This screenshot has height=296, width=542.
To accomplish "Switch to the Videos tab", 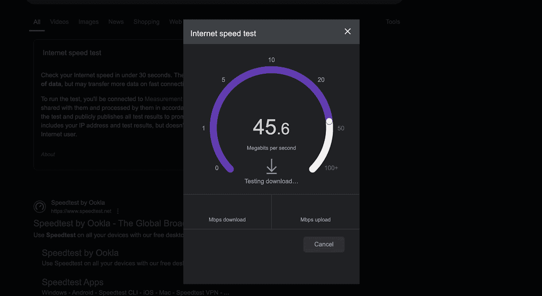I will (59, 22).
